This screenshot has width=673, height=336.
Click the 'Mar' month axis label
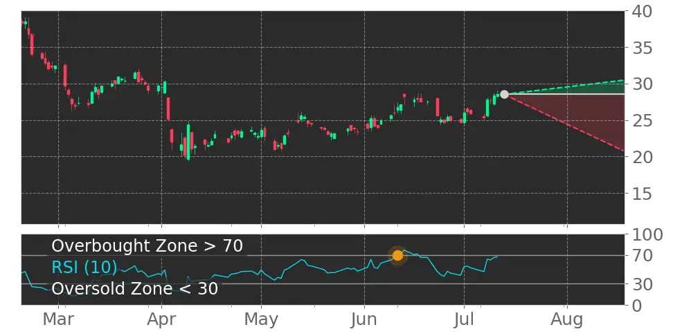click(x=58, y=319)
